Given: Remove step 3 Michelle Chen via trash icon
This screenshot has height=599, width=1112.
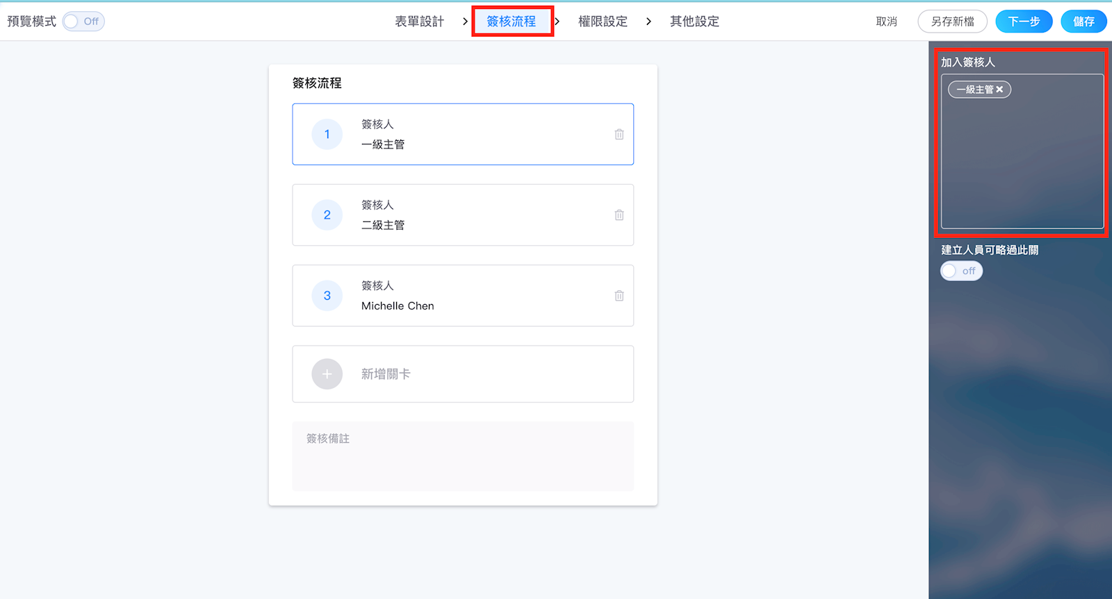Looking at the screenshot, I should click(x=619, y=296).
